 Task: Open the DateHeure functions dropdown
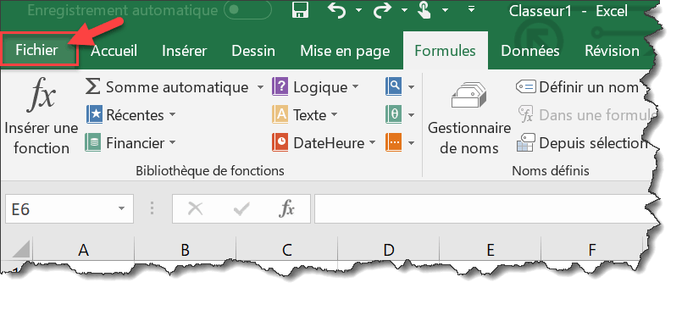[324, 143]
